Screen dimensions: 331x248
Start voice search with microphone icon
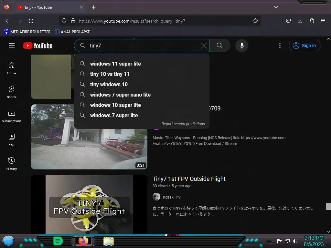pyautogui.click(x=242, y=46)
